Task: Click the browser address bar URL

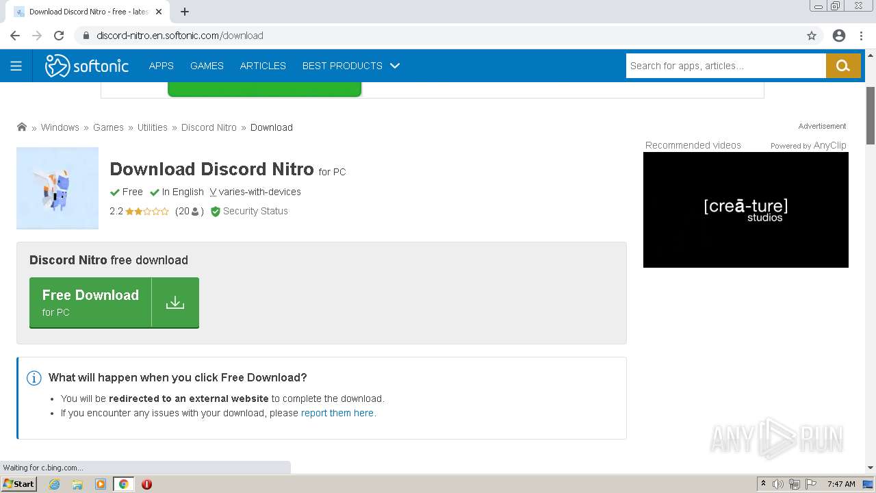Action: 180,36
